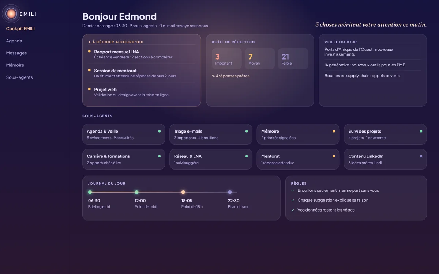Click the pencil icon beside 4 réponses prêtes

click(x=213, y=76)
